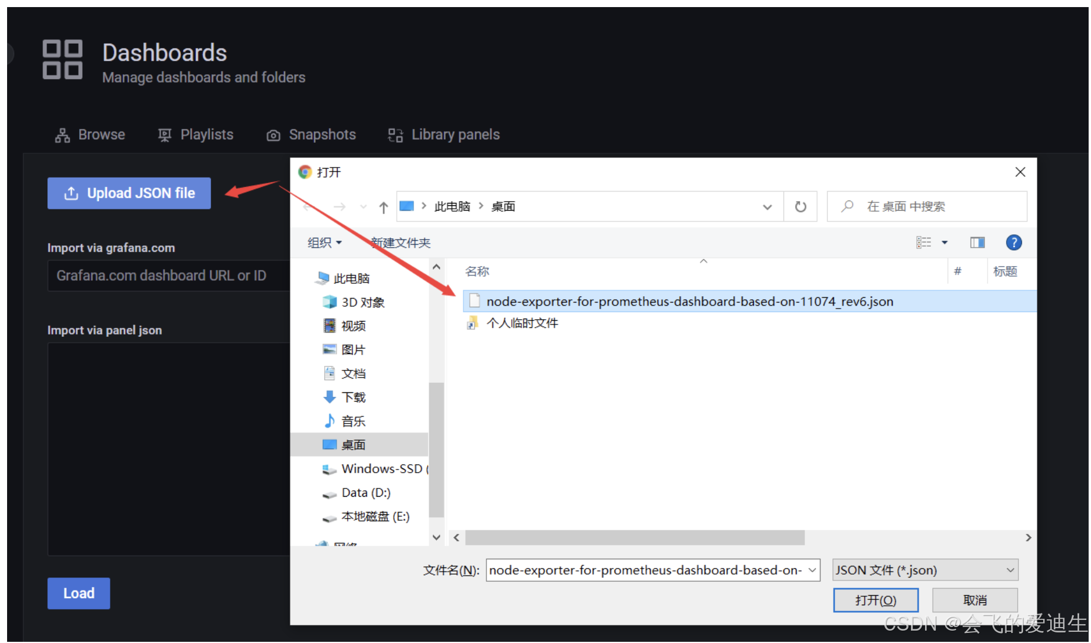This screenshot has height=643, width=1091.
Task: Open the Library panels tab
Action: click(444, 134)
